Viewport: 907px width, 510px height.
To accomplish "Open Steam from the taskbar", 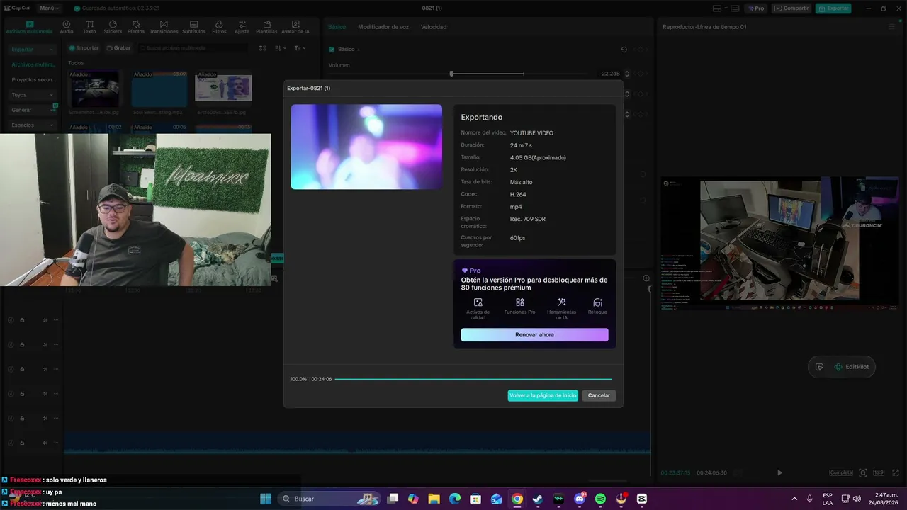I will point(538,499).
